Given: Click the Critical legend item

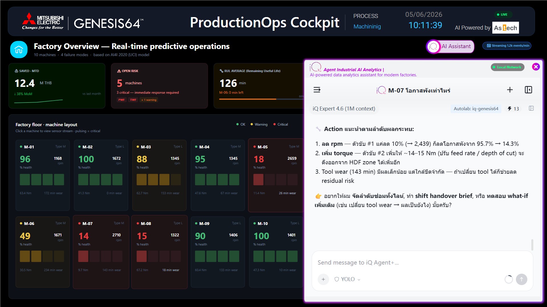Looking at the screenshot, I should point(281,124).
